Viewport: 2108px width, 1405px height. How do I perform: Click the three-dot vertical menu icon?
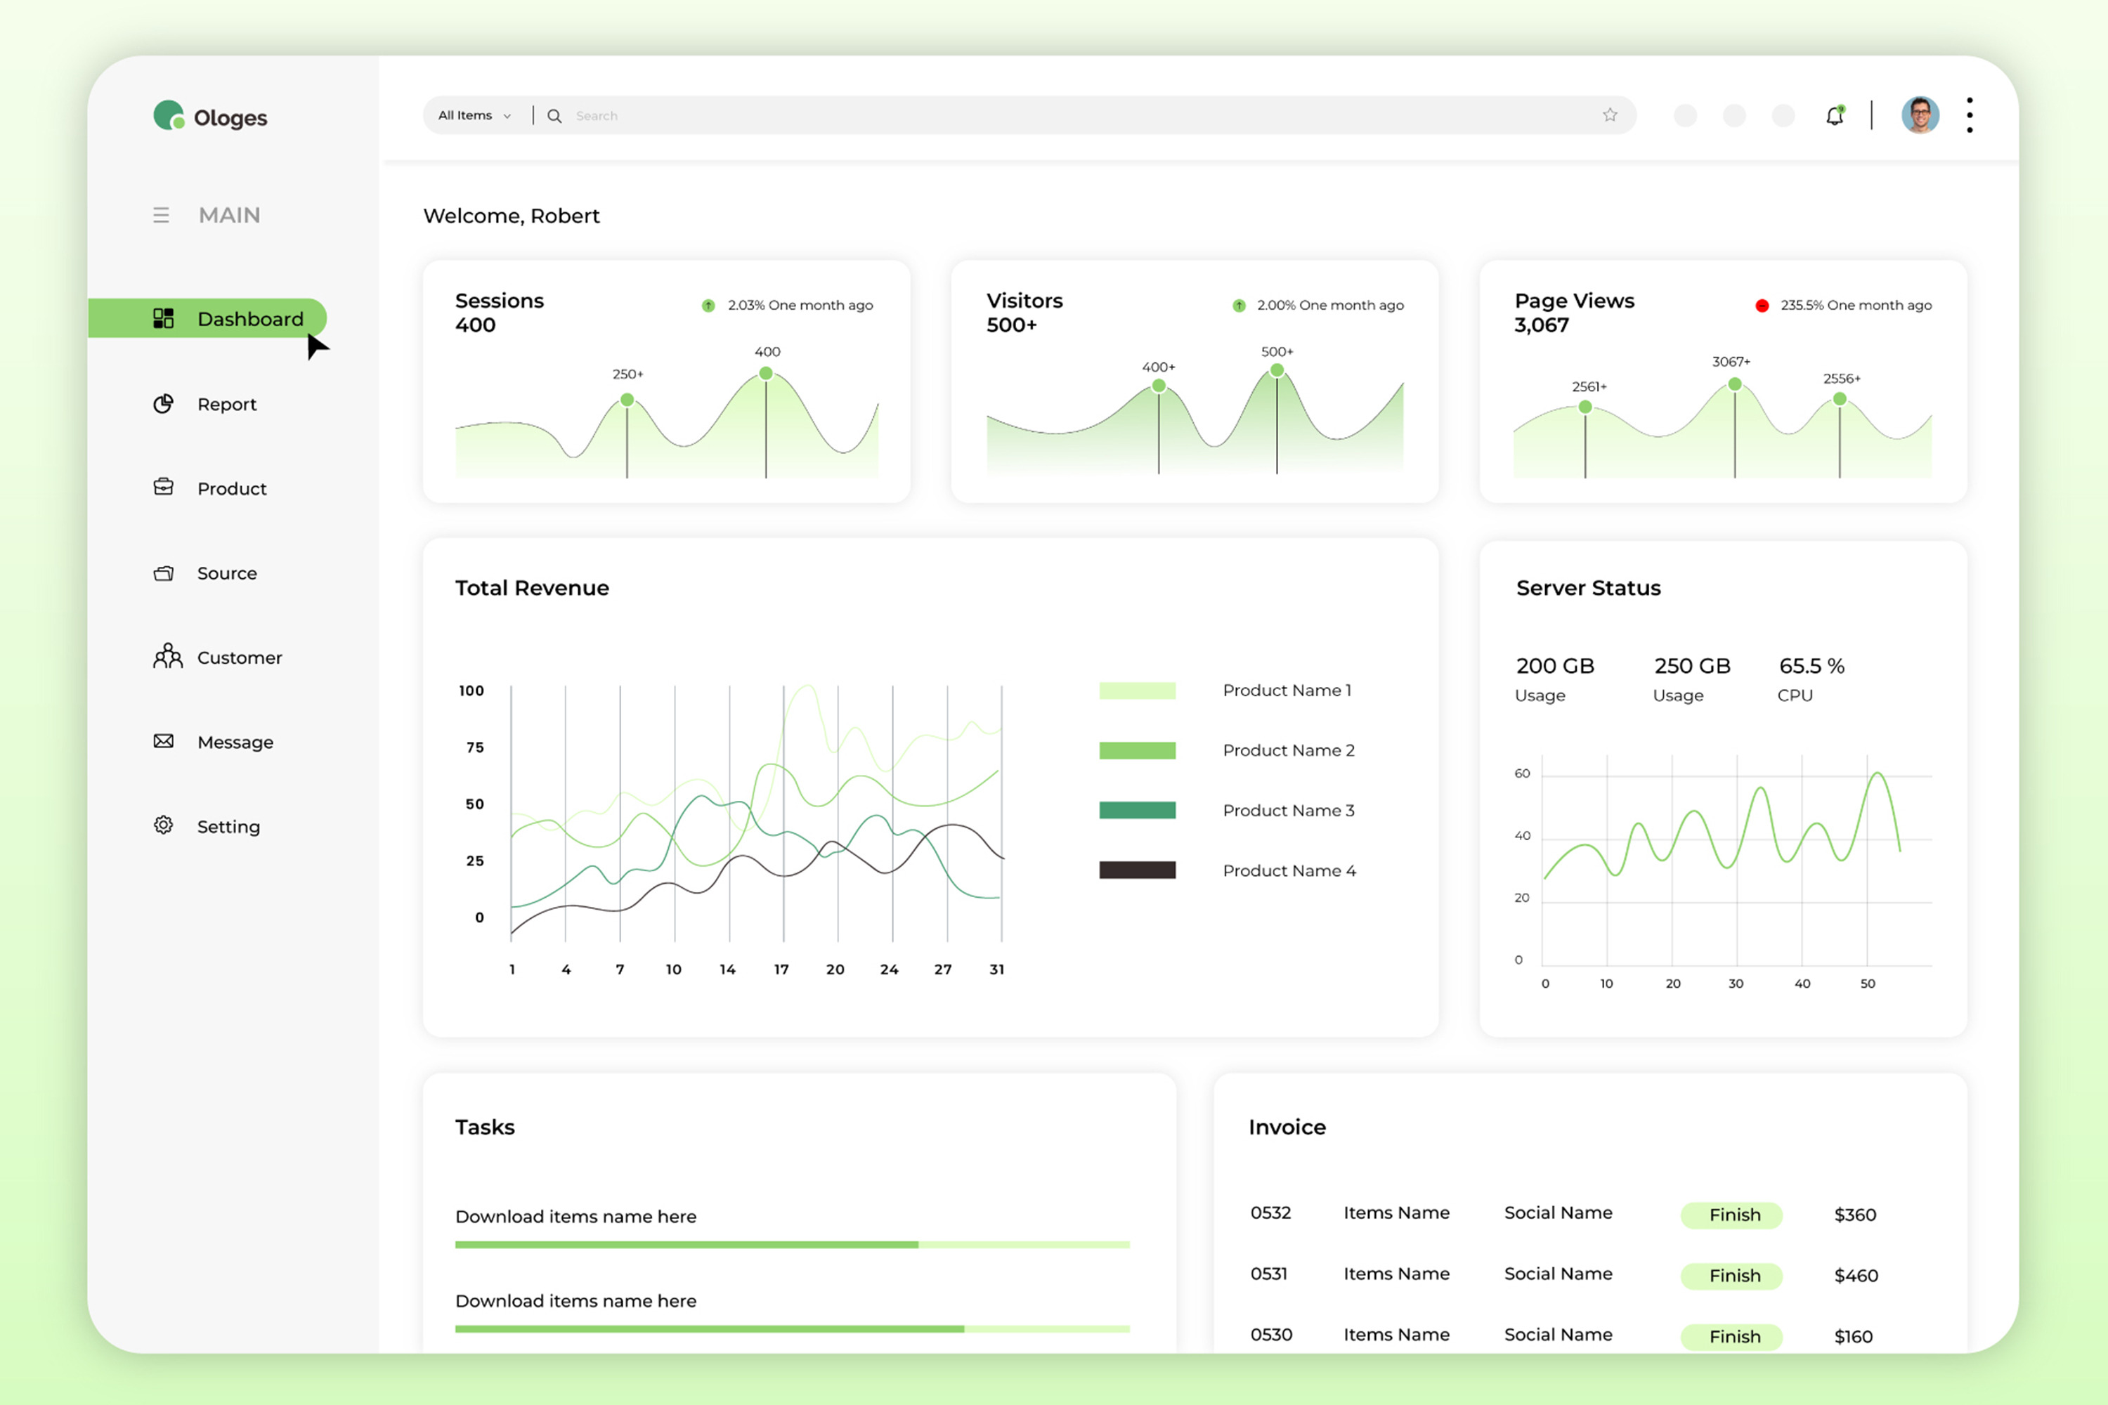[1969, 115]
